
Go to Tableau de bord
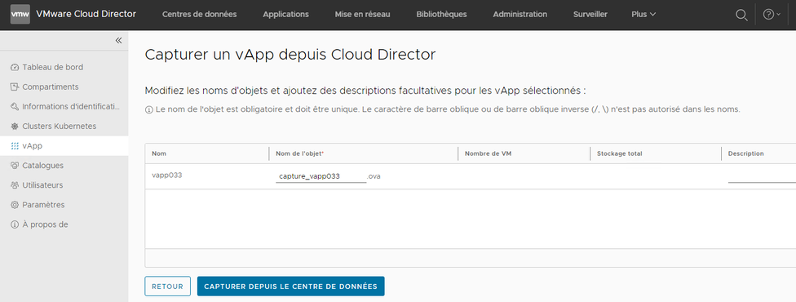click(x=53, y=67)
